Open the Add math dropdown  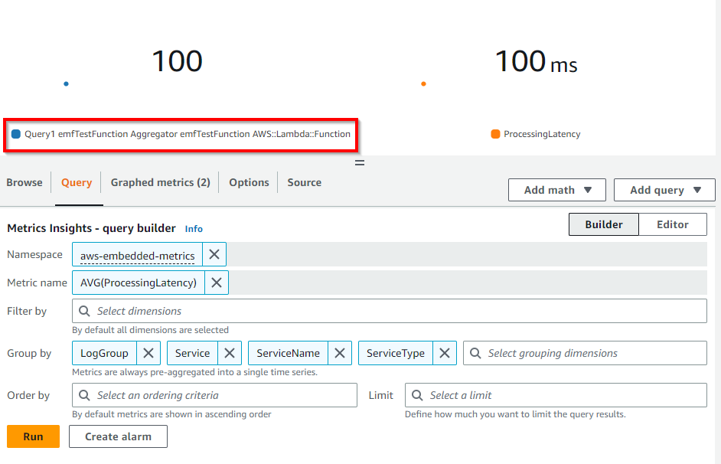pyautogui.click(x=557, y=190)
